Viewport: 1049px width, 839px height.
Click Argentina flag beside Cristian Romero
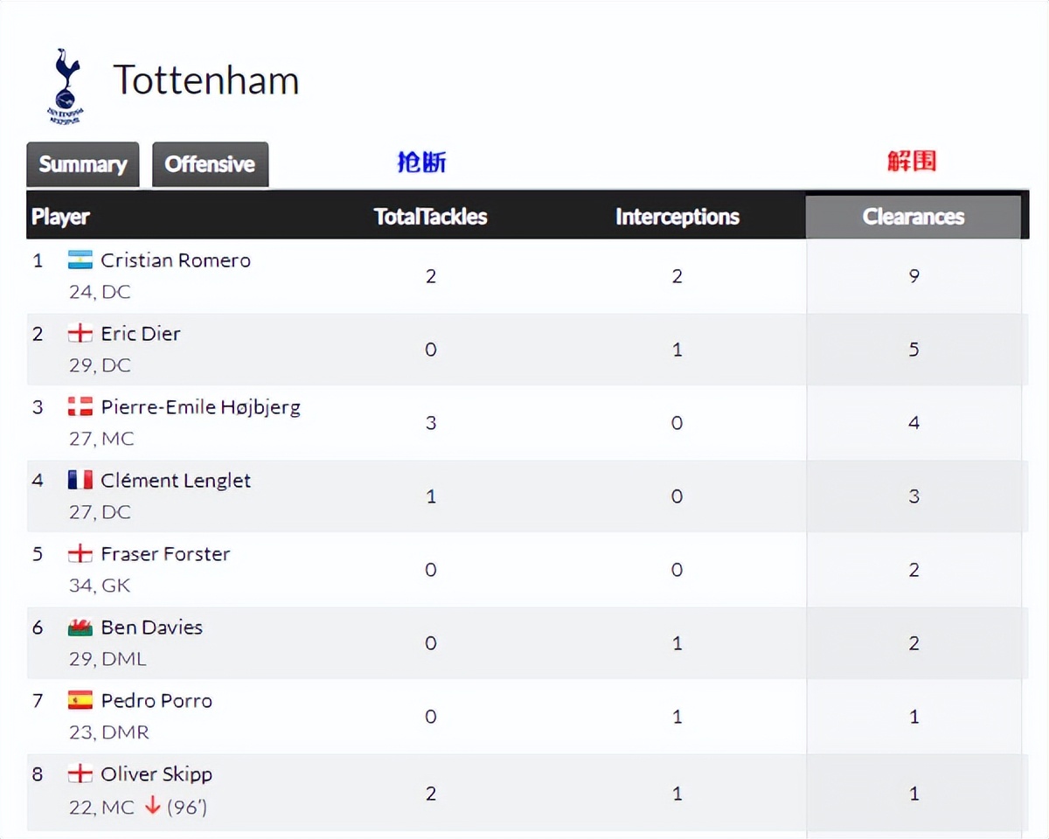click(80, 260)
